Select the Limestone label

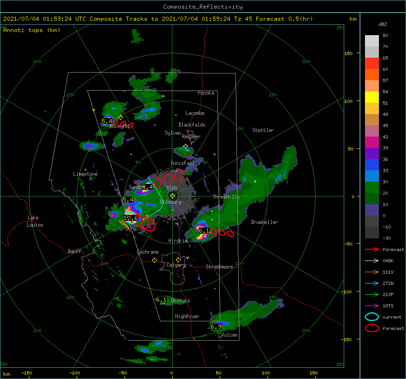[85, 174]
